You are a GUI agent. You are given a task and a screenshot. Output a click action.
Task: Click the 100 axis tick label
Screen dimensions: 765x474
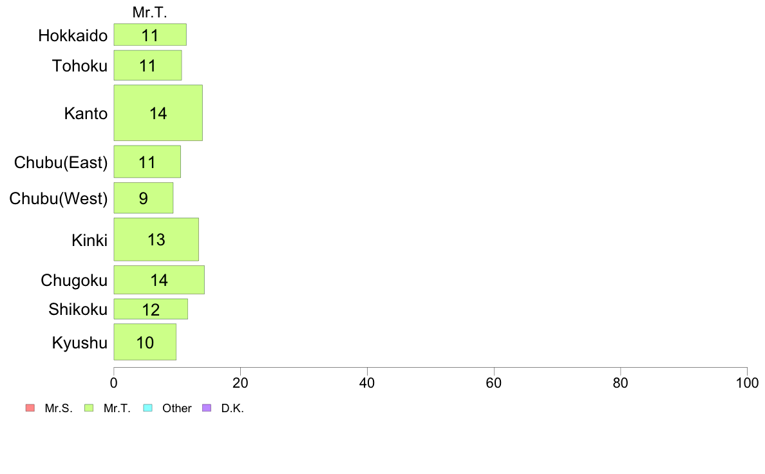coord(747,383)
